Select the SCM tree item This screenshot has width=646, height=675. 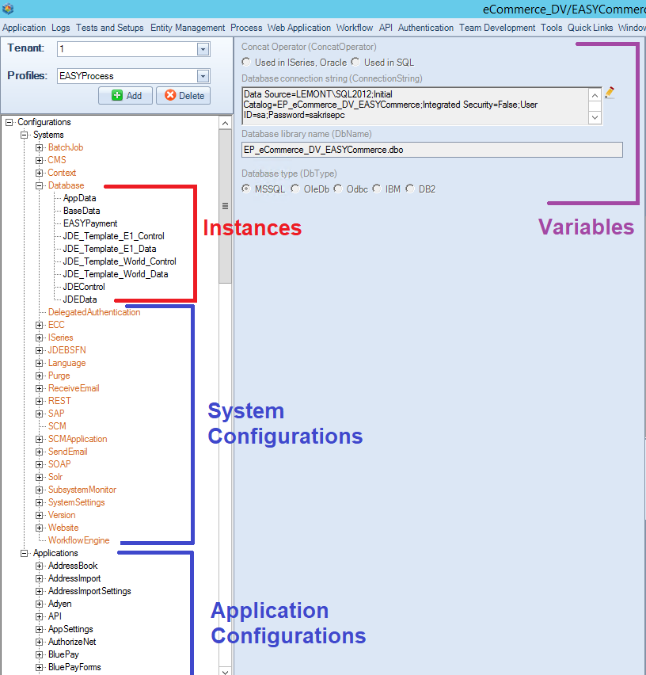pyautogui.click(x=57, y=426)
